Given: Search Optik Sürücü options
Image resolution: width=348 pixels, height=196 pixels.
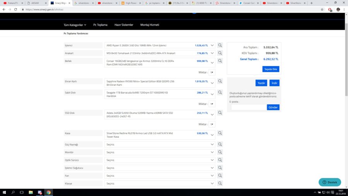Looking at the screenshot, I should [x=220, y=160].
